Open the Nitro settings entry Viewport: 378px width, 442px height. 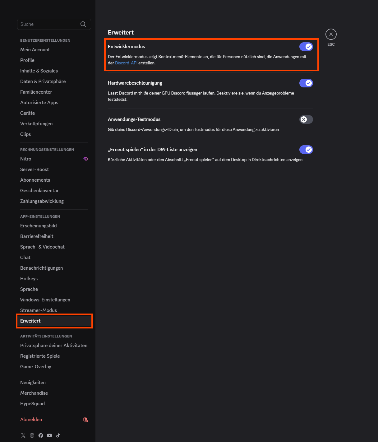[54, 159]
